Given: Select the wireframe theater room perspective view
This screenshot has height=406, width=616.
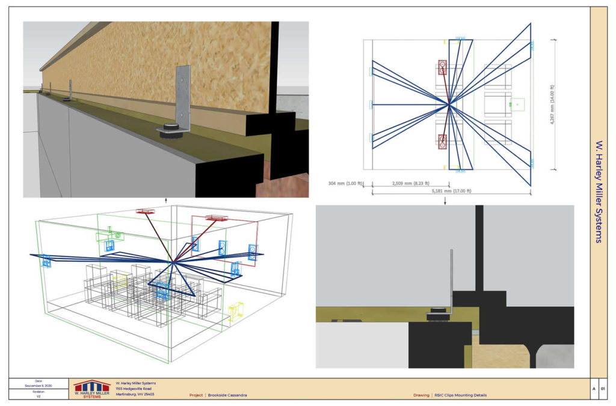Looking at the screenshot, I should [x=162, y=285].
